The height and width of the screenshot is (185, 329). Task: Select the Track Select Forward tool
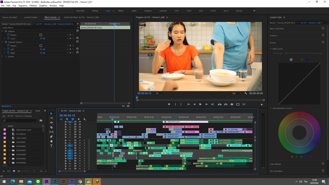coord(51,118)
